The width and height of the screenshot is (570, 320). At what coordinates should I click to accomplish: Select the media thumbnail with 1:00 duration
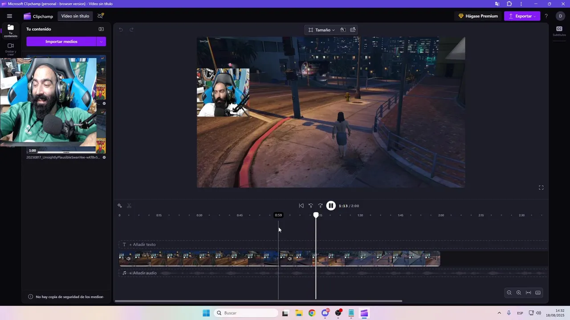point(66,131)
